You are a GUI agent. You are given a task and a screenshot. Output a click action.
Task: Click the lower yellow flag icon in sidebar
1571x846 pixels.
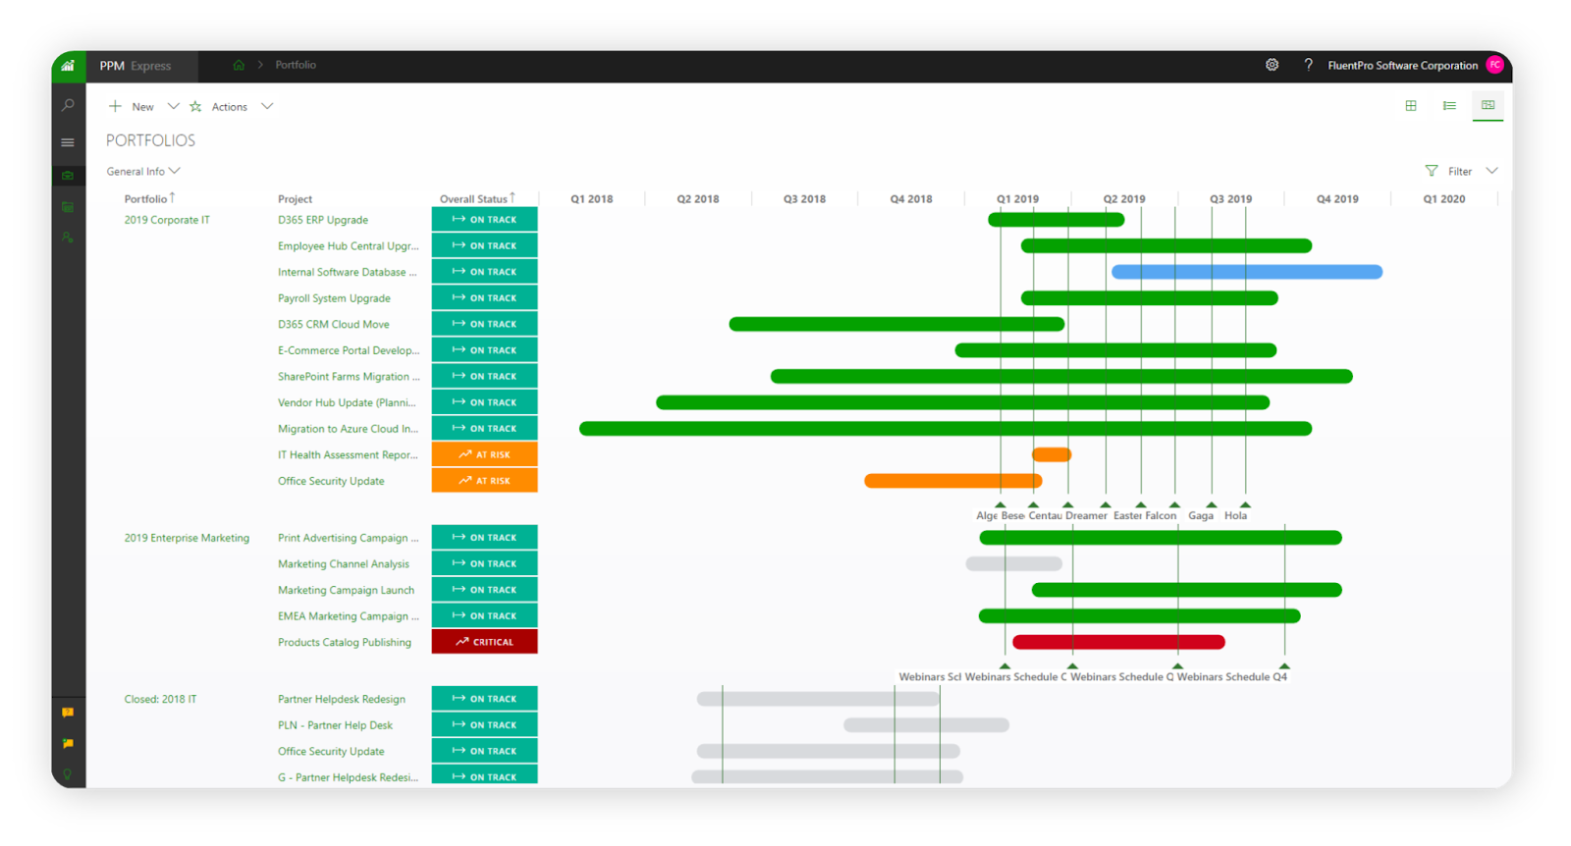[x=68, y=743]
